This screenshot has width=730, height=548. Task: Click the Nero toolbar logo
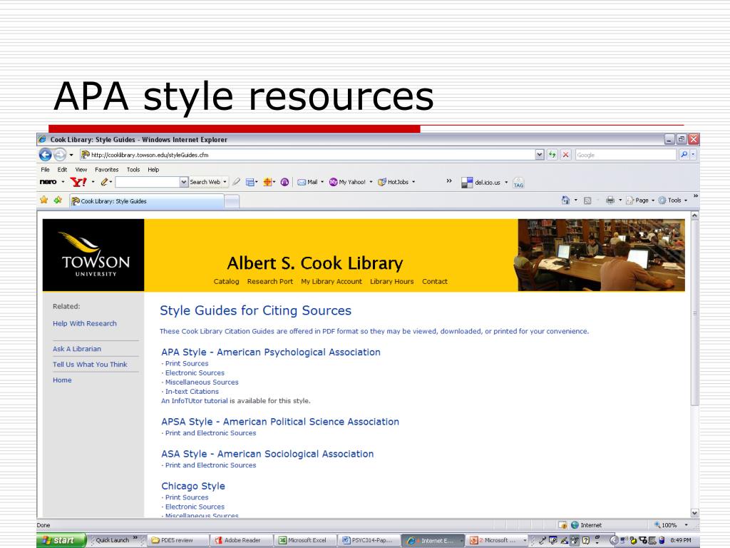coord(48,182)
